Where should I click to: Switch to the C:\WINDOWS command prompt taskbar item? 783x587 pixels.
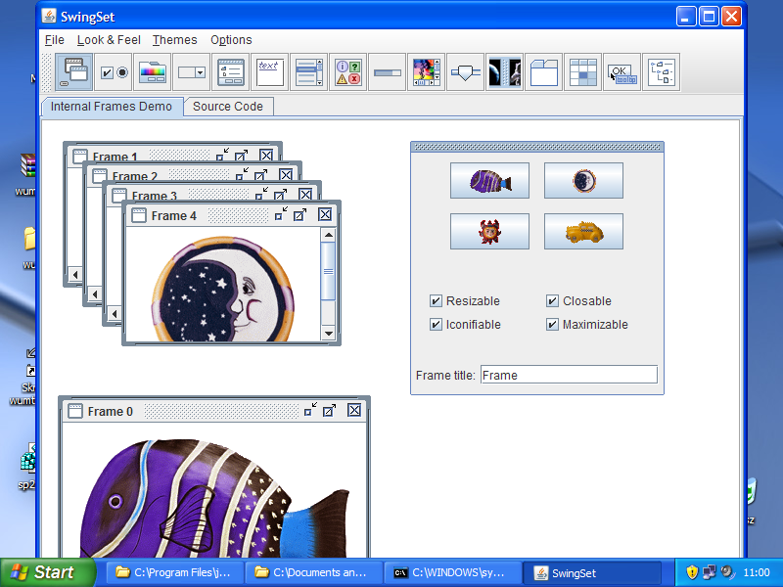(453, 572)
